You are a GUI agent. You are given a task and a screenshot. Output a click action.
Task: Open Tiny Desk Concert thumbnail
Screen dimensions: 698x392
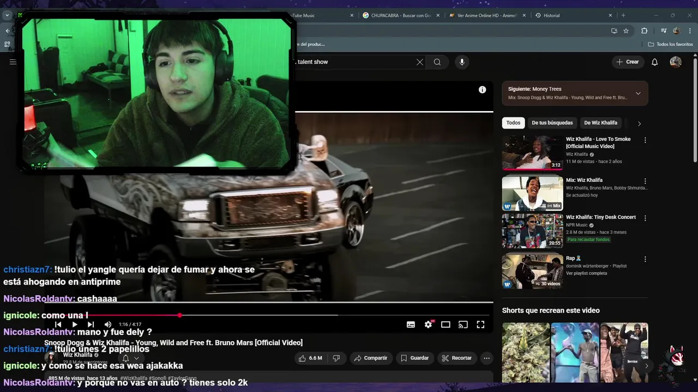pos(532,231)
